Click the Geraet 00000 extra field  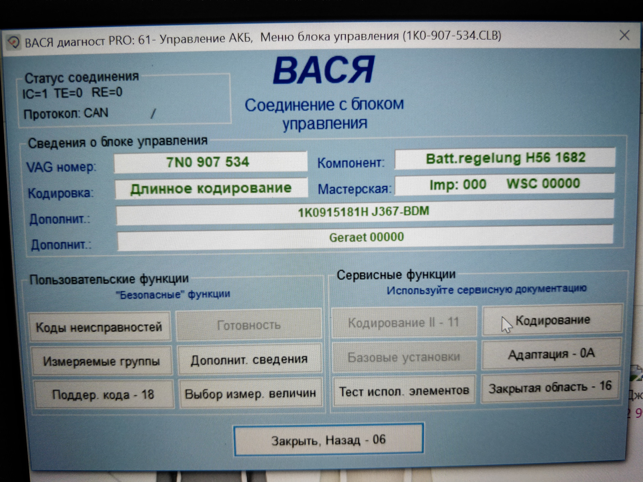coord(365,238)
